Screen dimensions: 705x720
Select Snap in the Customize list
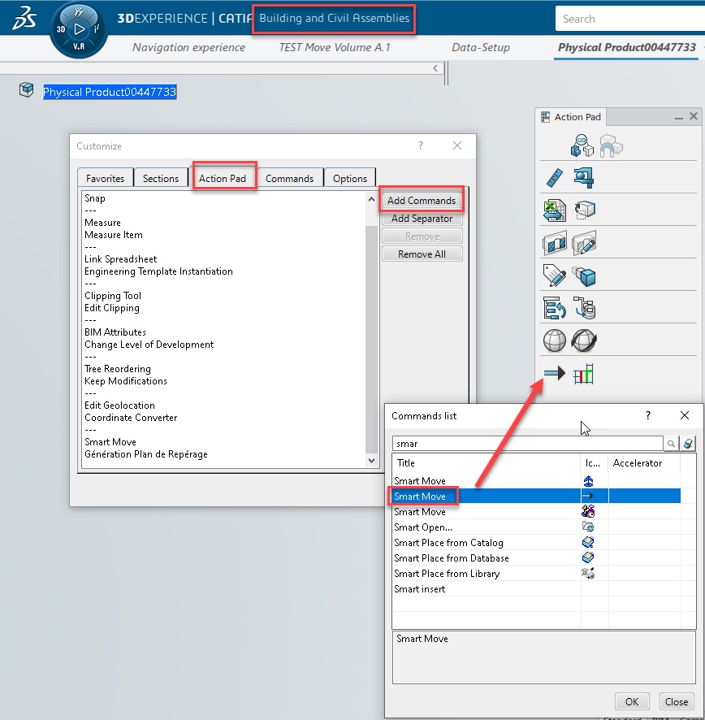click(x=95, y=198)
